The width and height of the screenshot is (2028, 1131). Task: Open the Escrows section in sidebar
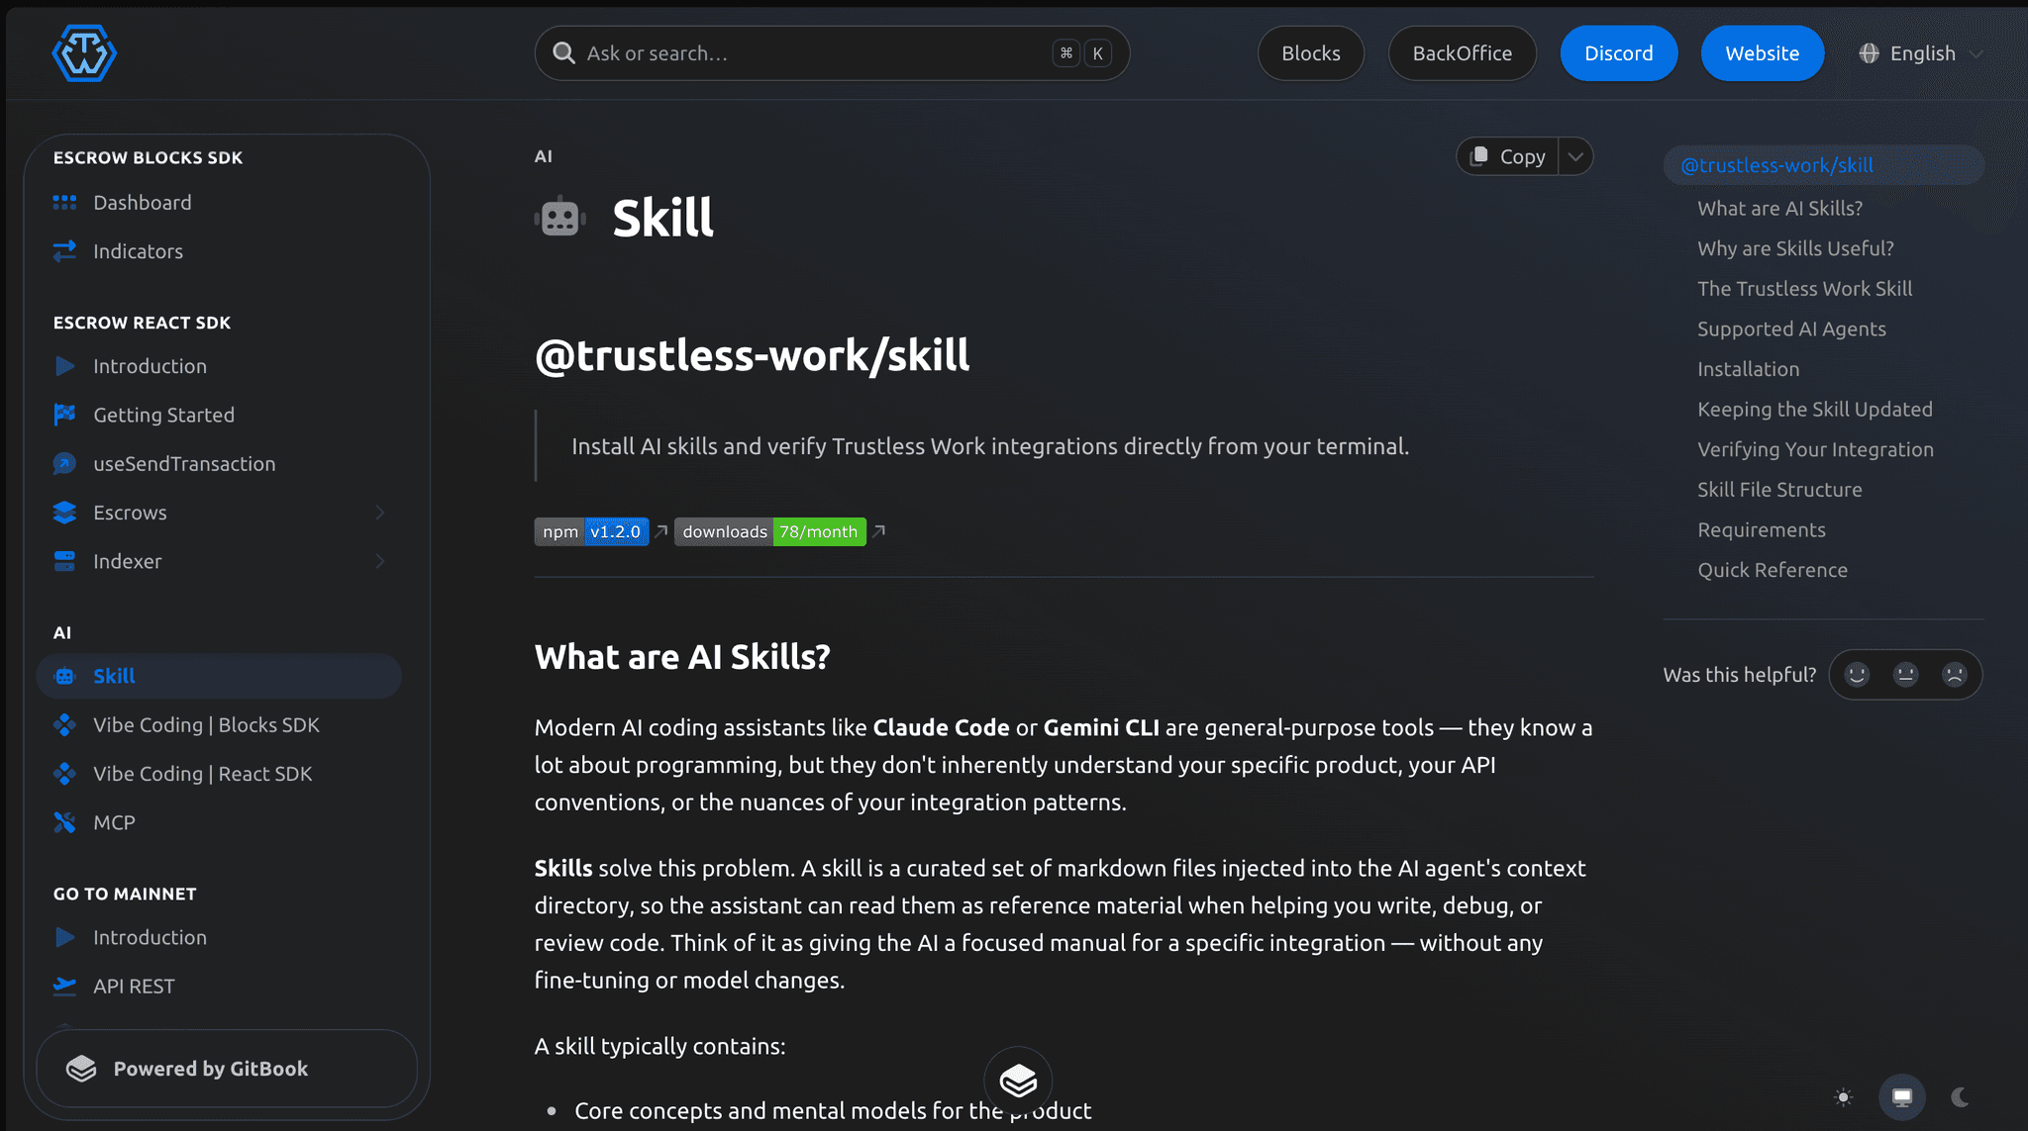coord(219,513)
